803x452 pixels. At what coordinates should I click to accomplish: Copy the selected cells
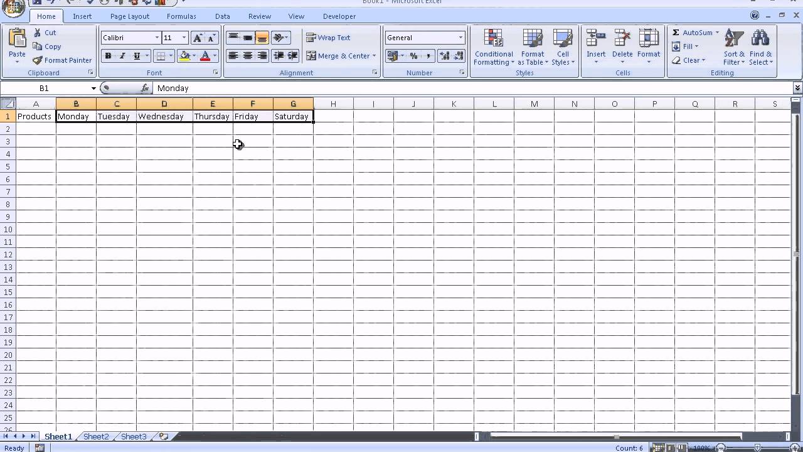coord(47,46)
